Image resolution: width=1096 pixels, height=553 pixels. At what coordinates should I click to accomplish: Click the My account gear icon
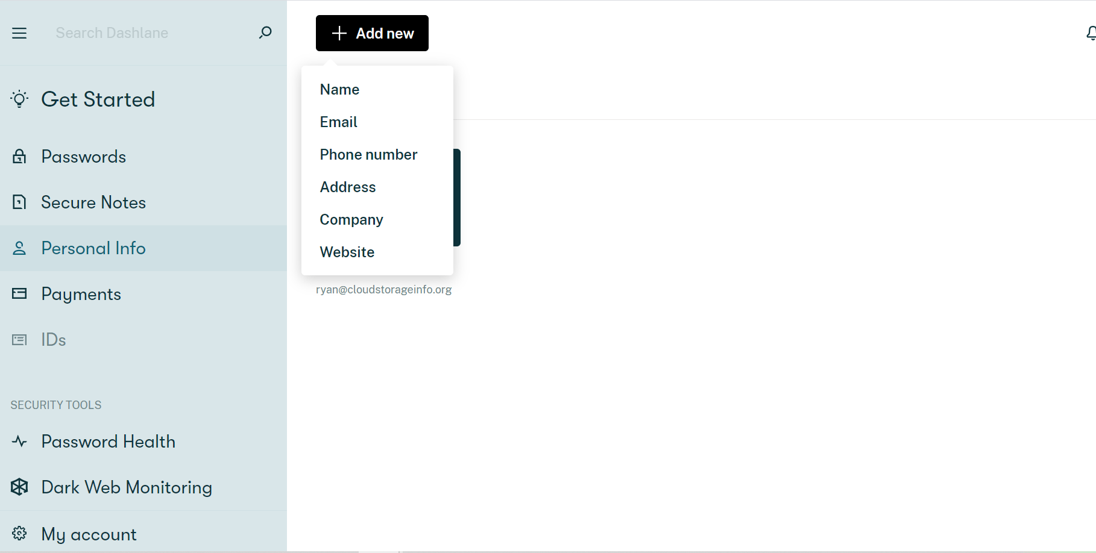(19, 534)
